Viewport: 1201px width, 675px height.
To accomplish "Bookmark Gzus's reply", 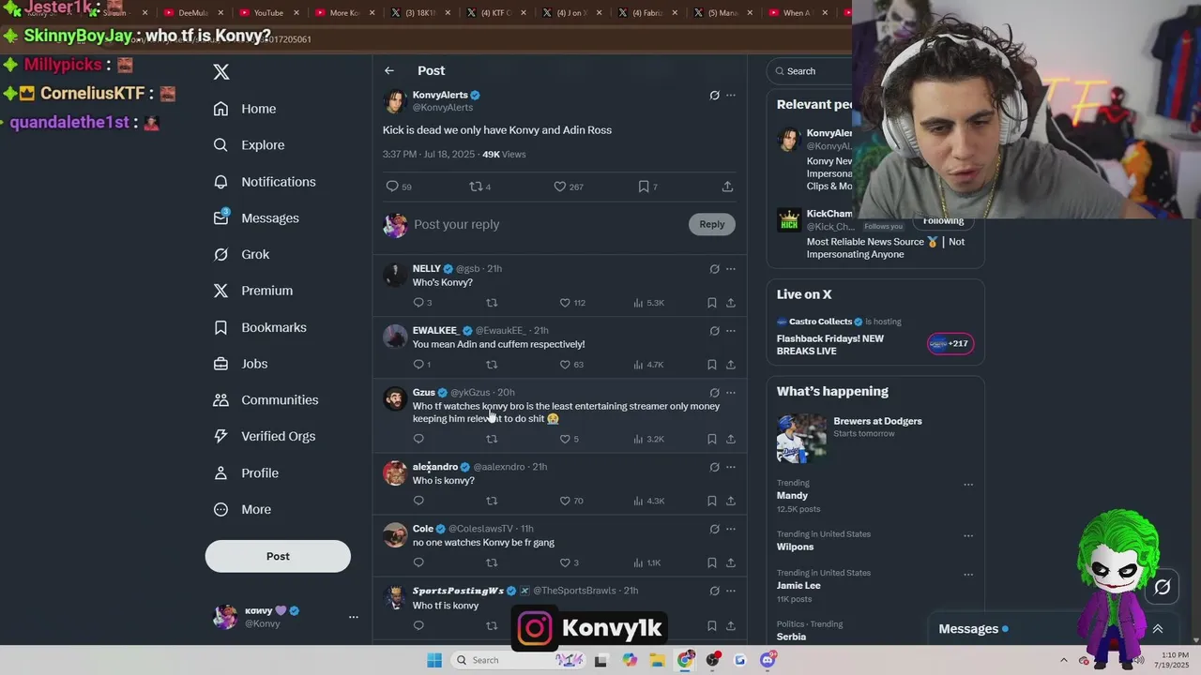I will tap(711, 439).
